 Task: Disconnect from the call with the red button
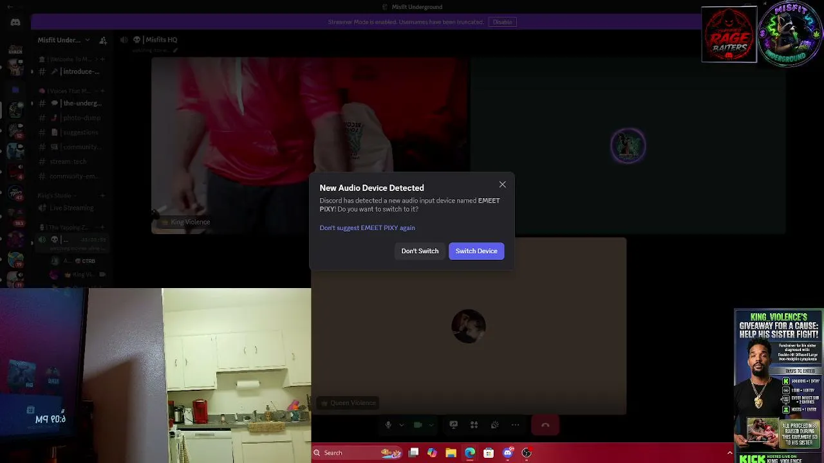[x=545, y=425]
